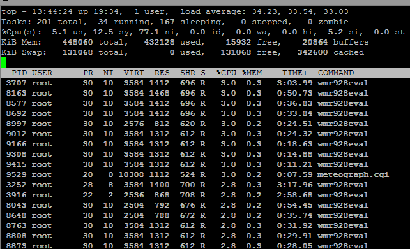Click the TIME+ column header
The height and width of the screenshot is (249, 410).
[x=294, y=73]
